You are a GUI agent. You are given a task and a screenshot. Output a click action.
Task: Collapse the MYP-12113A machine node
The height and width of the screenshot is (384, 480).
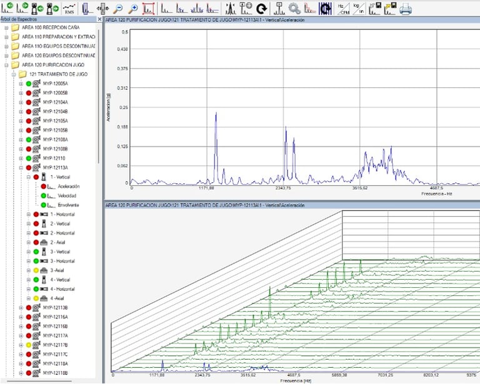pyautogui.click(x=21, y=168)
